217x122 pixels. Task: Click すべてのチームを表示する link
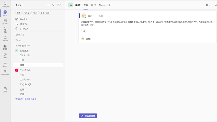26,99
